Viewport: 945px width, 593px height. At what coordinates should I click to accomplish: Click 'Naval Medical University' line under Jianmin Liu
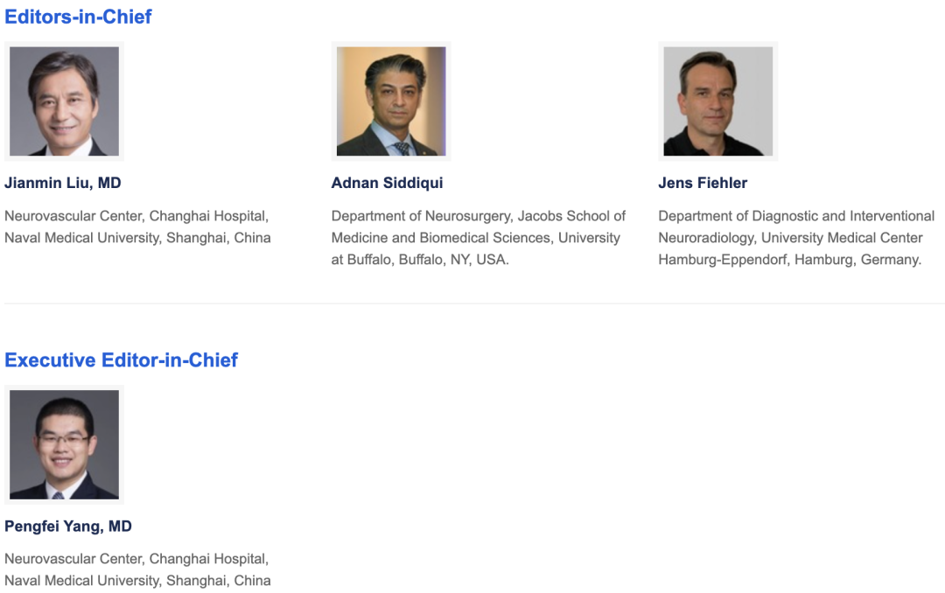[x=137, y=238]
